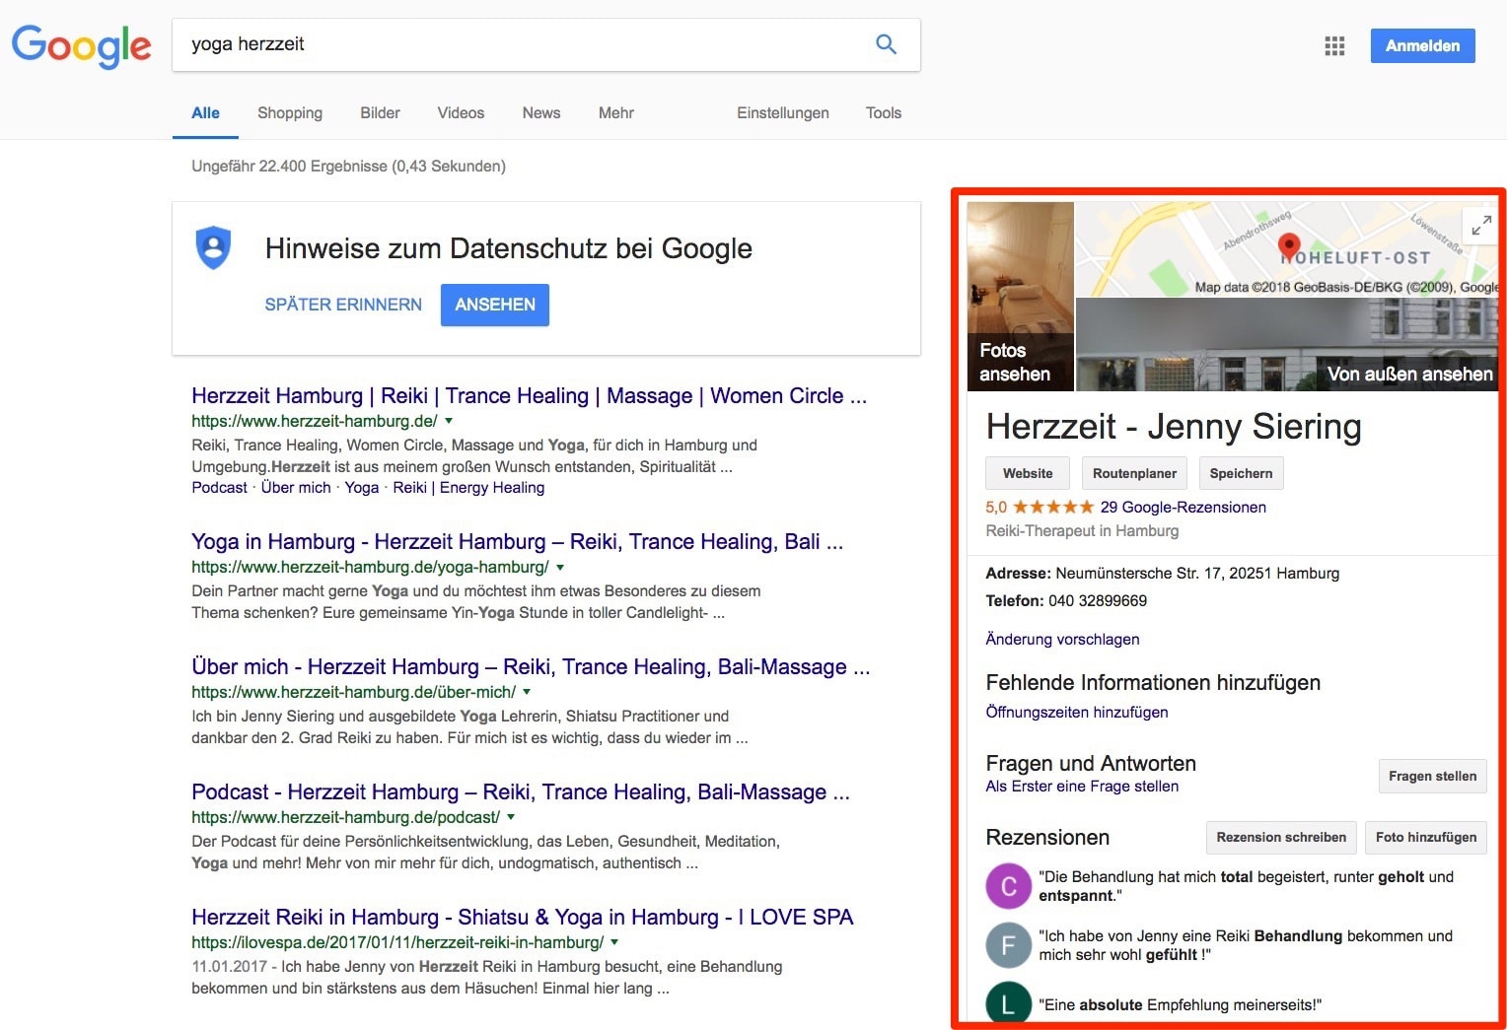Open dropdown arrow next to herzzeit-hamburg.de/ URL

(x=449, y=421)
